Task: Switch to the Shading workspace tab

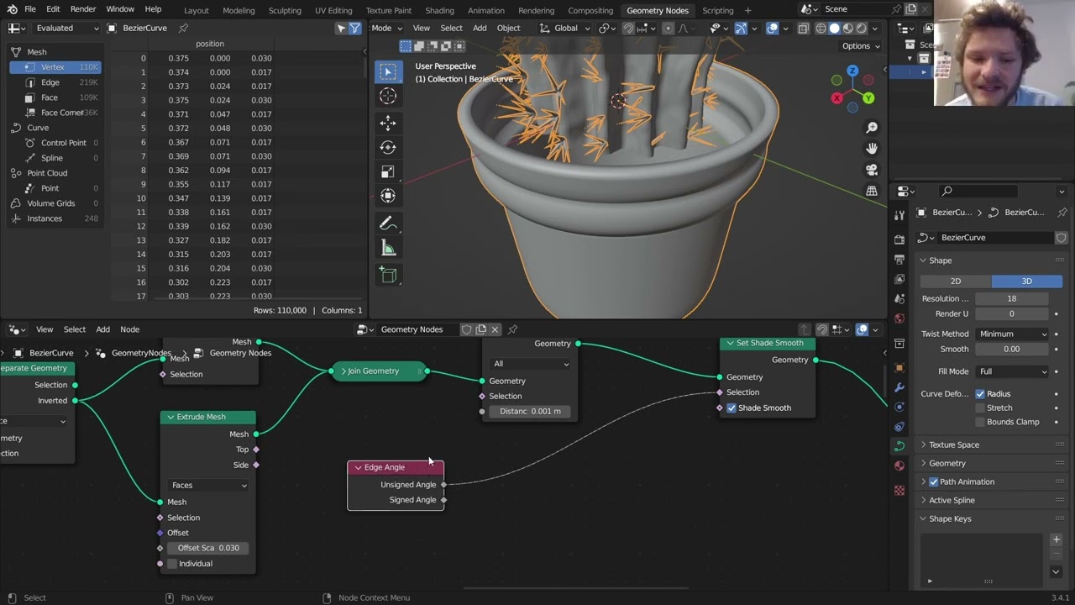Action: pyautogui.click(x=439, y=10)
